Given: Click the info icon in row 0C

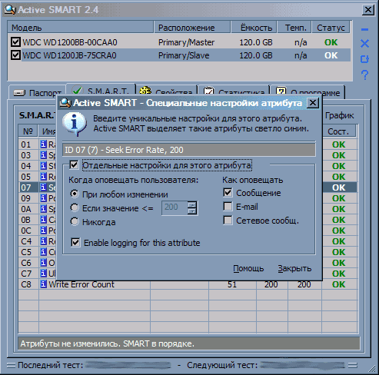Looking at the screenshot, I should pyautogui.click(x=43, y=231).
